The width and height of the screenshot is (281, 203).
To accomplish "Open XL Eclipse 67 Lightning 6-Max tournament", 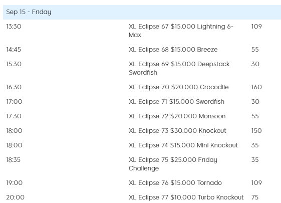I will coord(181,31).
